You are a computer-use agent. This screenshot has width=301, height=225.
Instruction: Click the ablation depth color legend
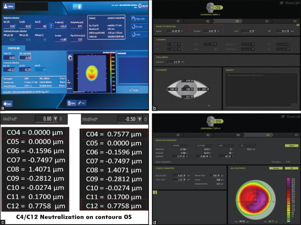point(289,200)
